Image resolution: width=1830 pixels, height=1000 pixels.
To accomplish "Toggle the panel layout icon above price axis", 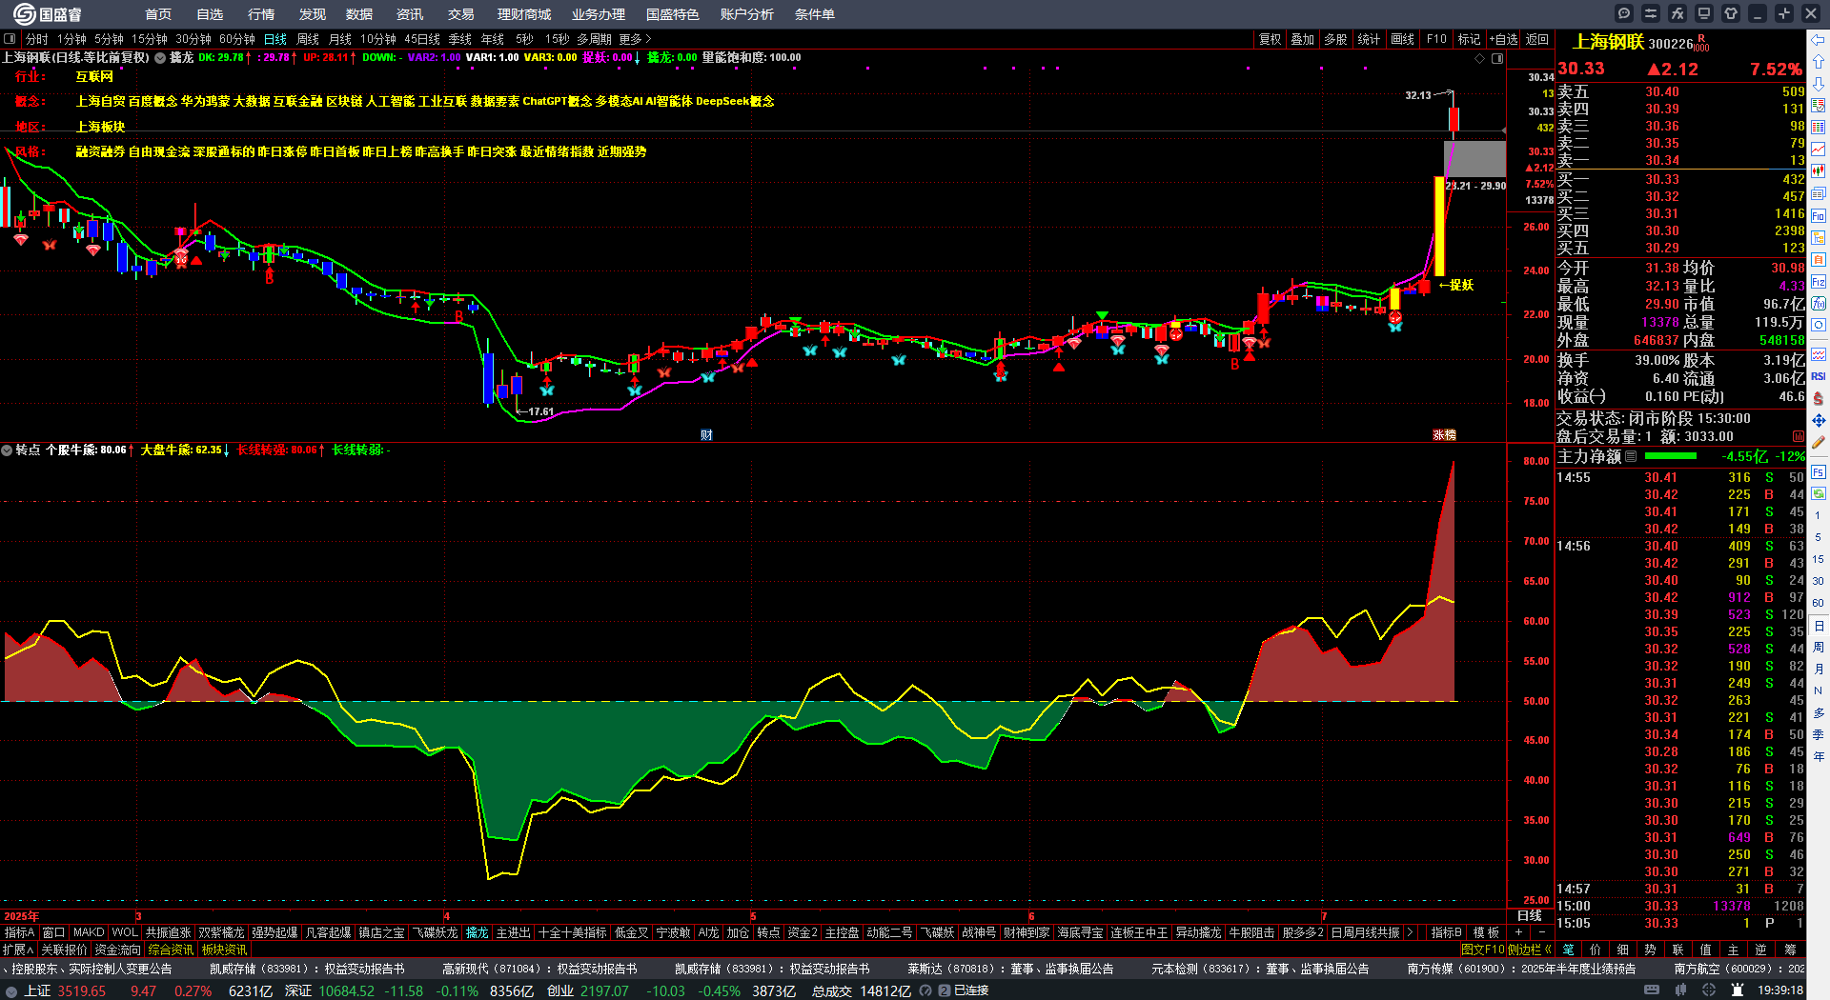I will click(1497, 58).
